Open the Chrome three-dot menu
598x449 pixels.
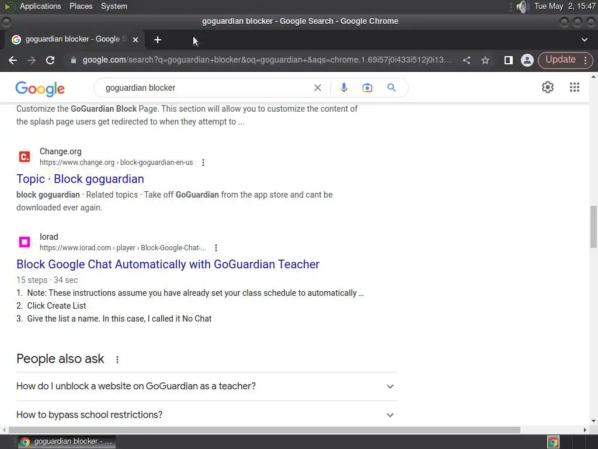tap(585, 60)
